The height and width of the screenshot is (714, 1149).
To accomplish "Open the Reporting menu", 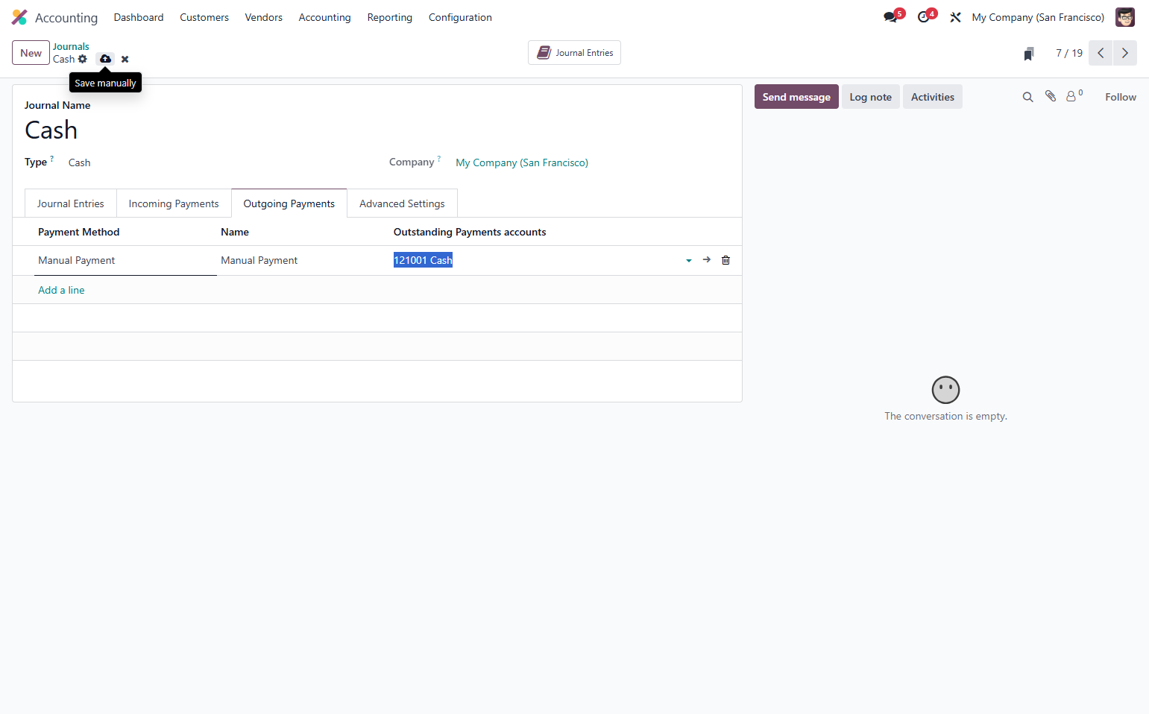I will click(390, 17).
